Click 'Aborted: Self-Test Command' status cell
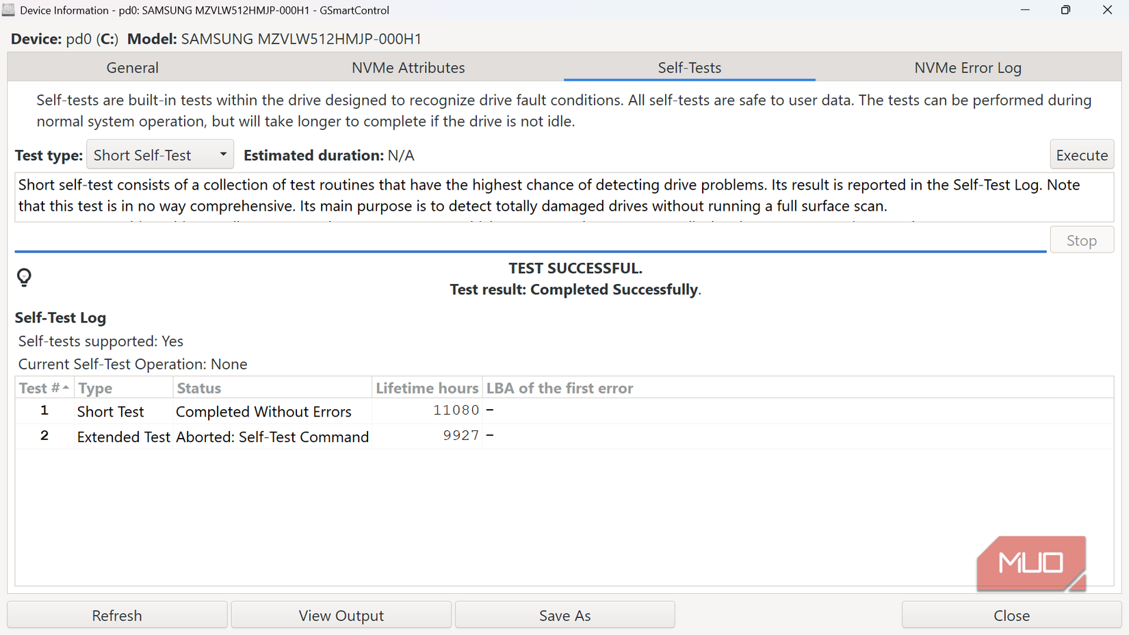 click(x=272, y=437)
